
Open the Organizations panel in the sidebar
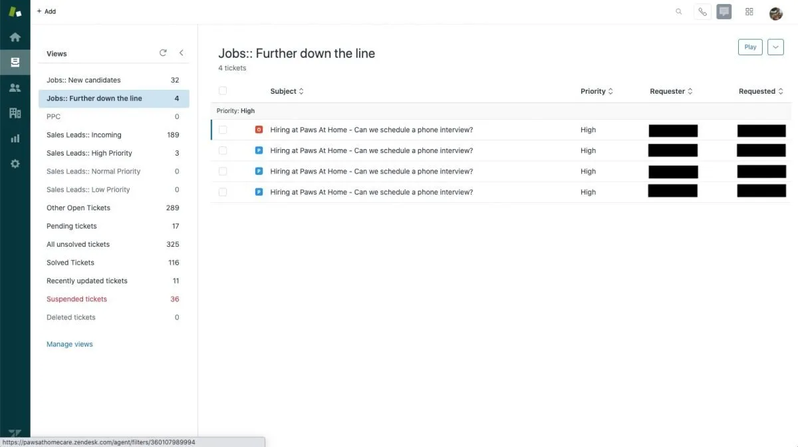tap(15, 112)
